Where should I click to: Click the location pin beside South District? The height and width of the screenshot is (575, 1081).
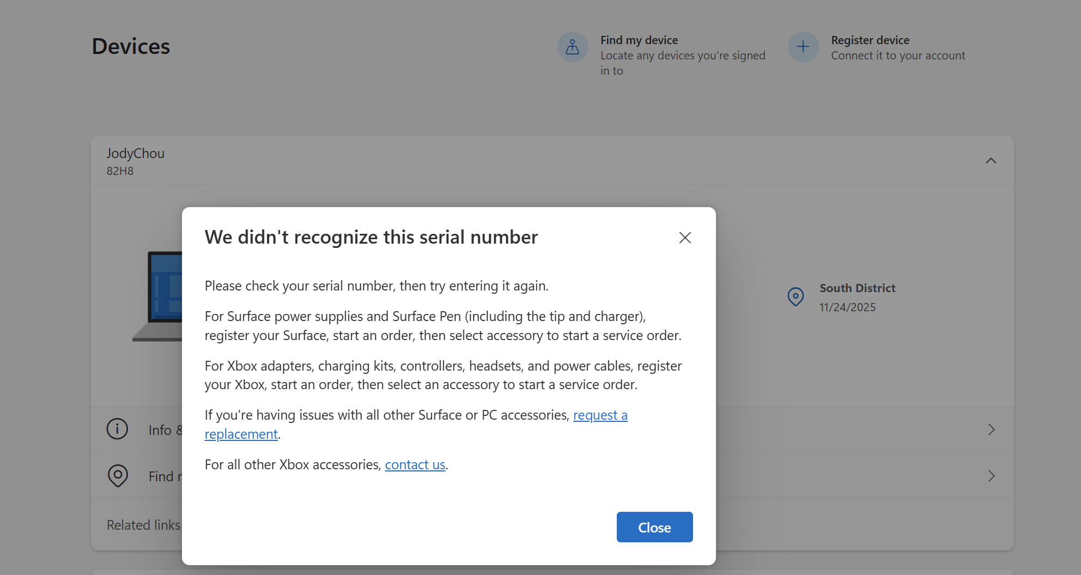[x=795, y=297]
